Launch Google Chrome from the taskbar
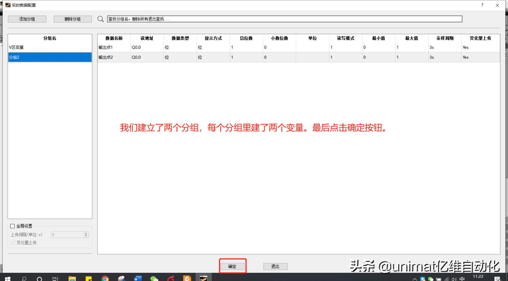Screen dimensions: 508x281 pyautogui.click(x=105, y=278)
